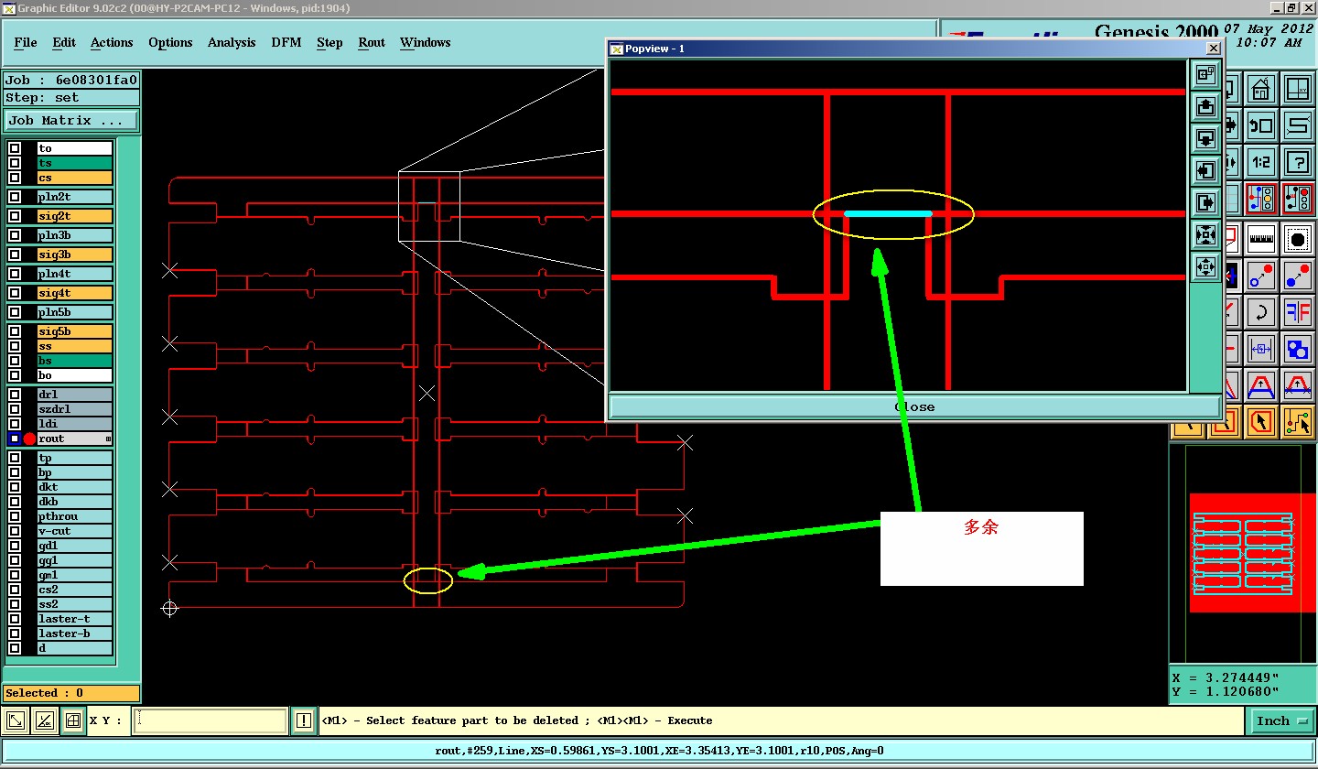Click Close button in Popview

(x=914, y=406)
